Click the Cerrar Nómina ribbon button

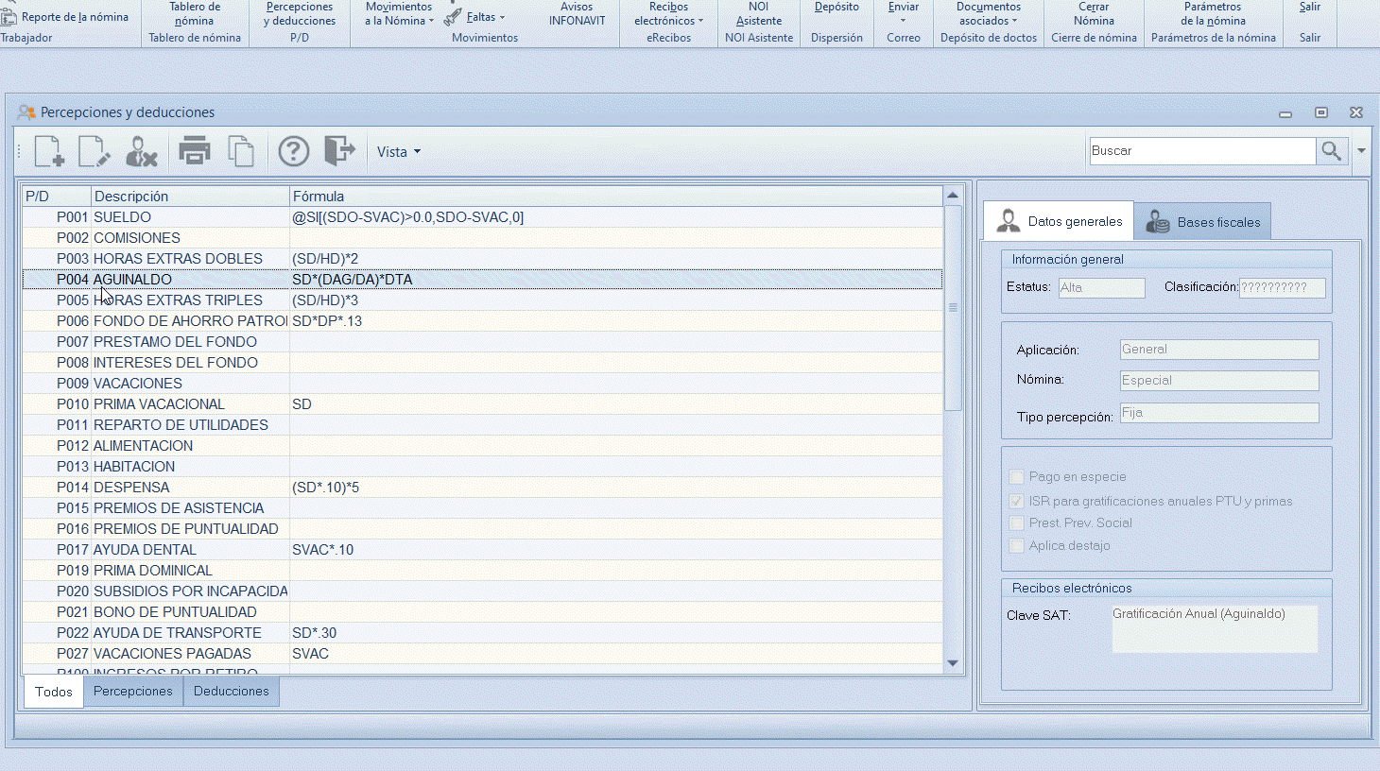pos(1094,14)
